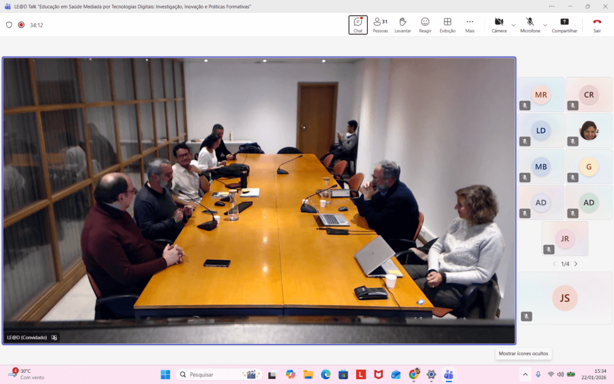Open the Chat panel
This screenshot has width=614, height=384.
click(x=357, y=25)
